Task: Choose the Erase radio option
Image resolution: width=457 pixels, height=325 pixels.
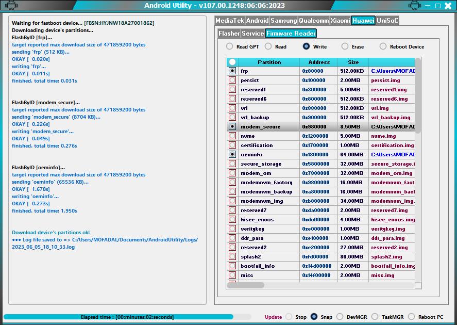Action: point(345,46)
